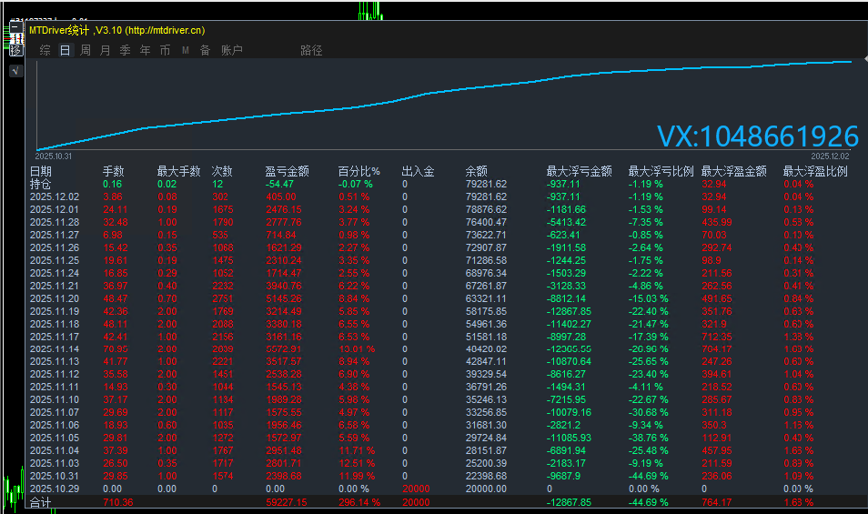Open the 备 notes tab
This screenshot has width=868, height=514.
[x=205, y=50]
